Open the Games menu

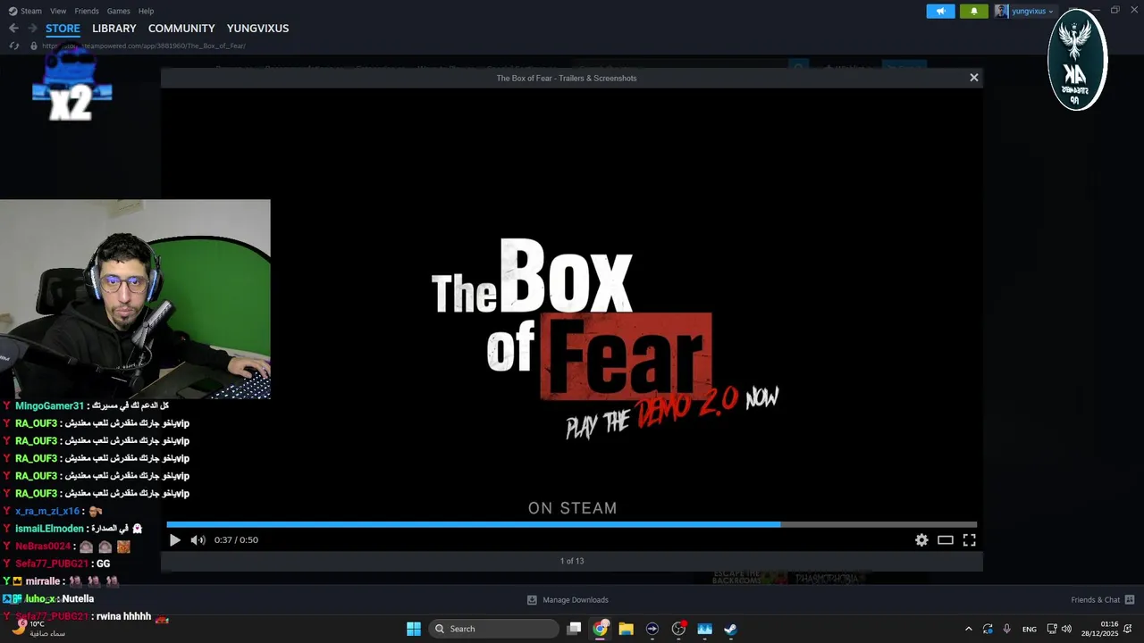(118, 11)
